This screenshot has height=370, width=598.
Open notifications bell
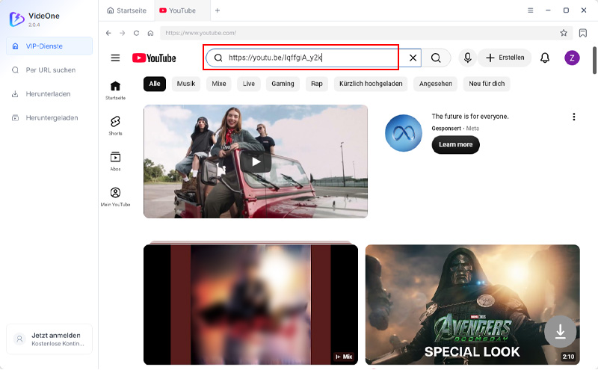coord(545,58)
